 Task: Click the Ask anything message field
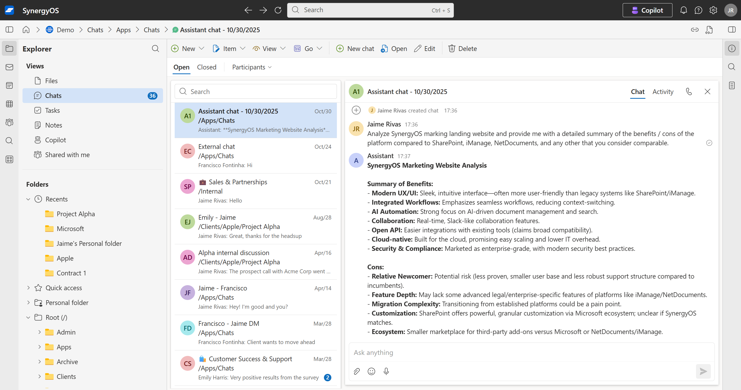(523, 353)
